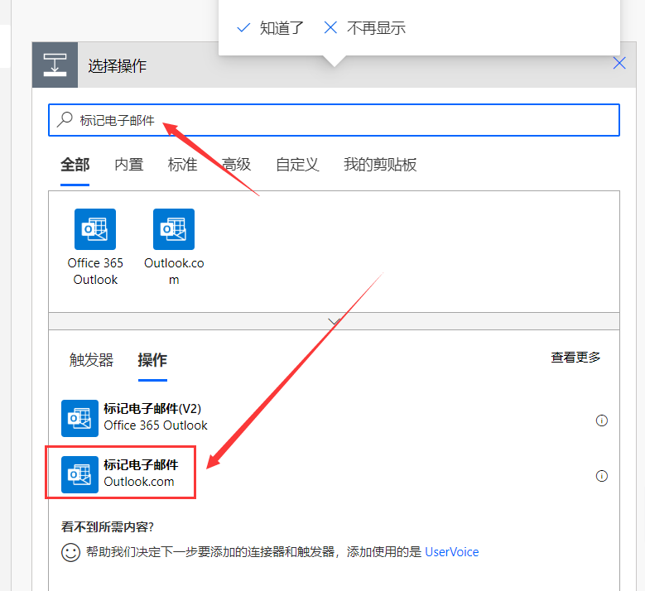Click 不再显示 in the tooltip
Image resolution: width=645 pixels, height=591 pixels.
(x=365, y=28)
